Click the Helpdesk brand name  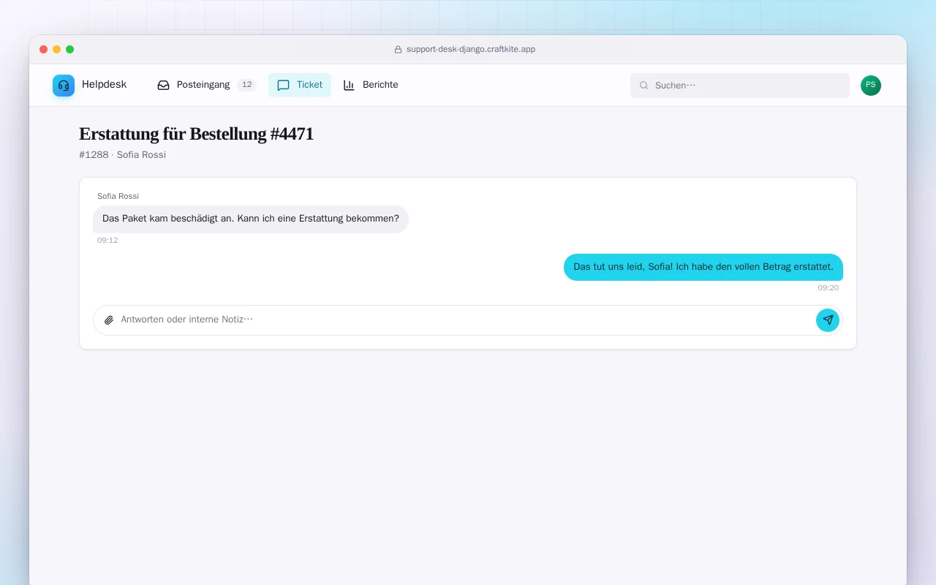tap(104, 85)
